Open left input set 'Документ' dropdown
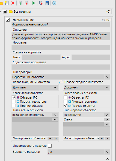This screenshot has height=161, width=116. (55, 87)
